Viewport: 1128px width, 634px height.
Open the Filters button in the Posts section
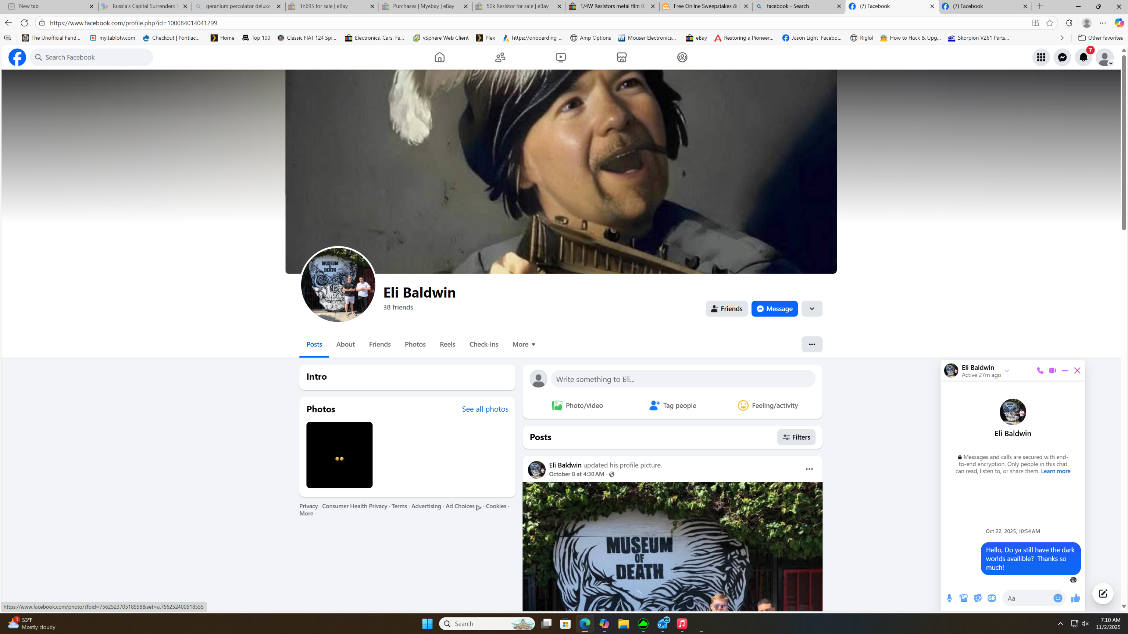(x=796, y=437)
